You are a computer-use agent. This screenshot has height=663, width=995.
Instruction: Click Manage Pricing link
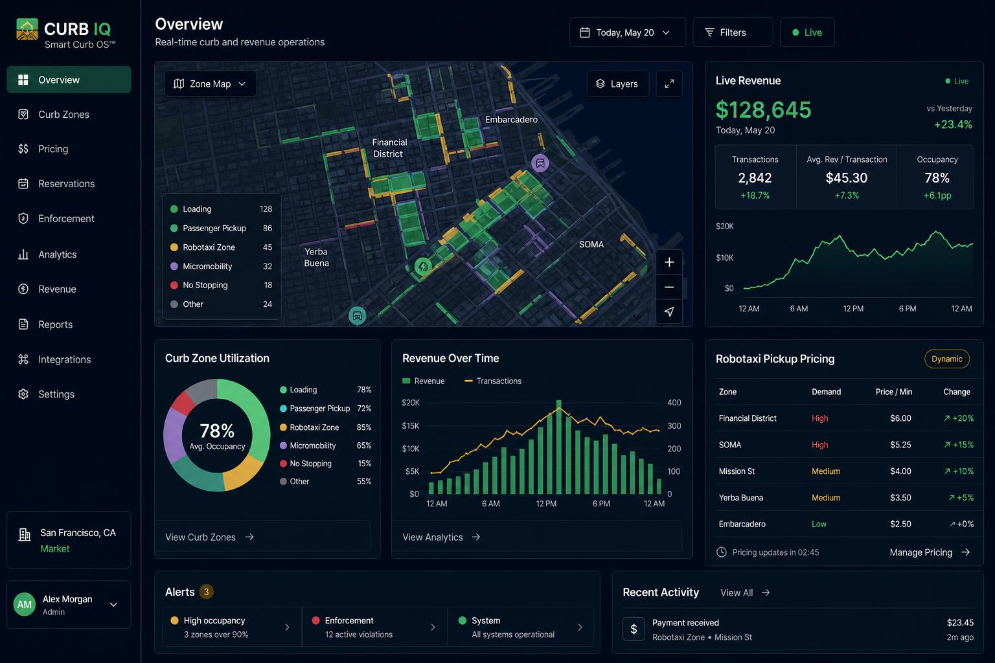(x=930, y=552)
